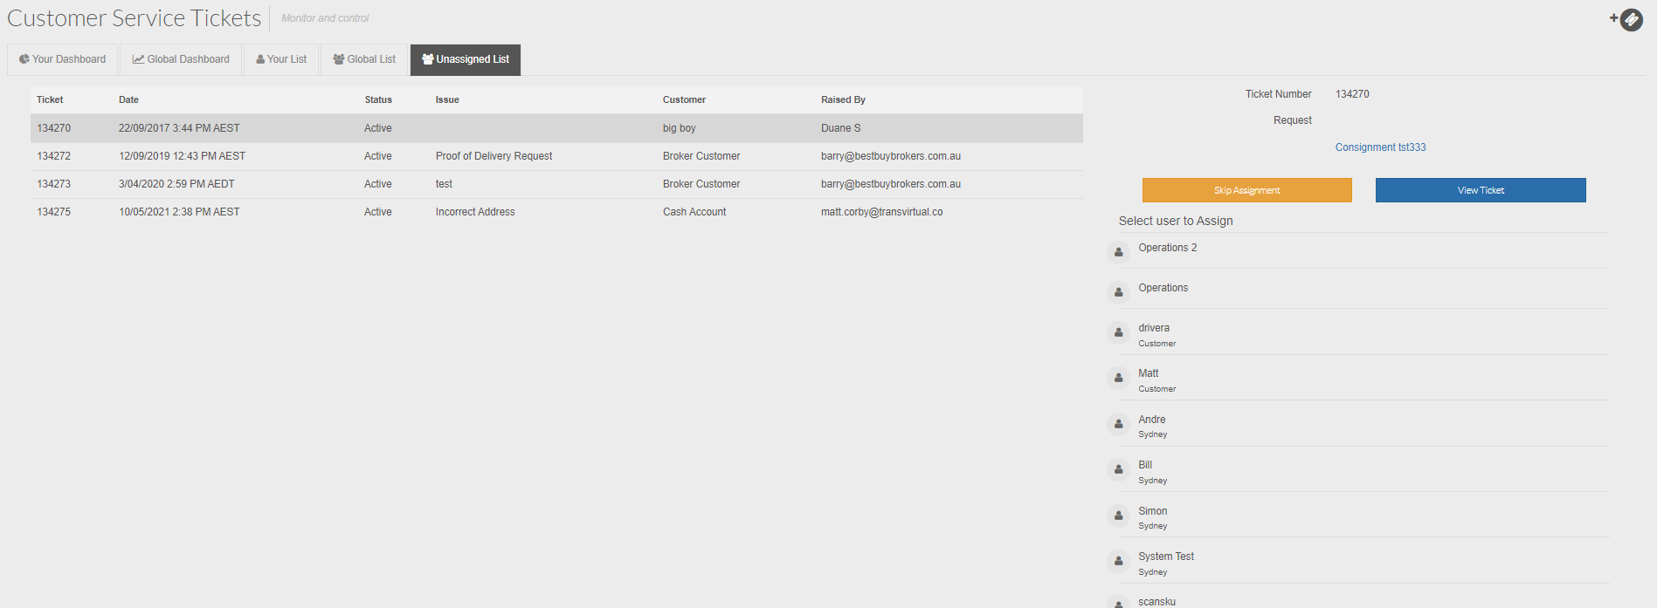Open the Your List tab
This screenshot has width=1657, height=608.
(x=281, y=59)
